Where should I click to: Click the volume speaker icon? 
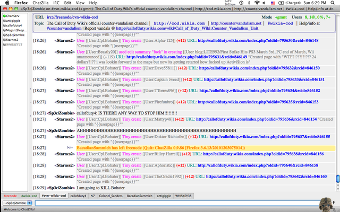coord(264,3)
